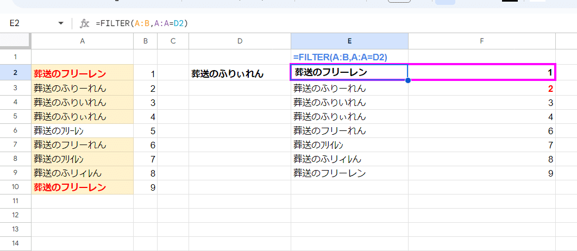Select row 6 header
The height and width of the screenshot is (251, 577).
coord(15,130)
